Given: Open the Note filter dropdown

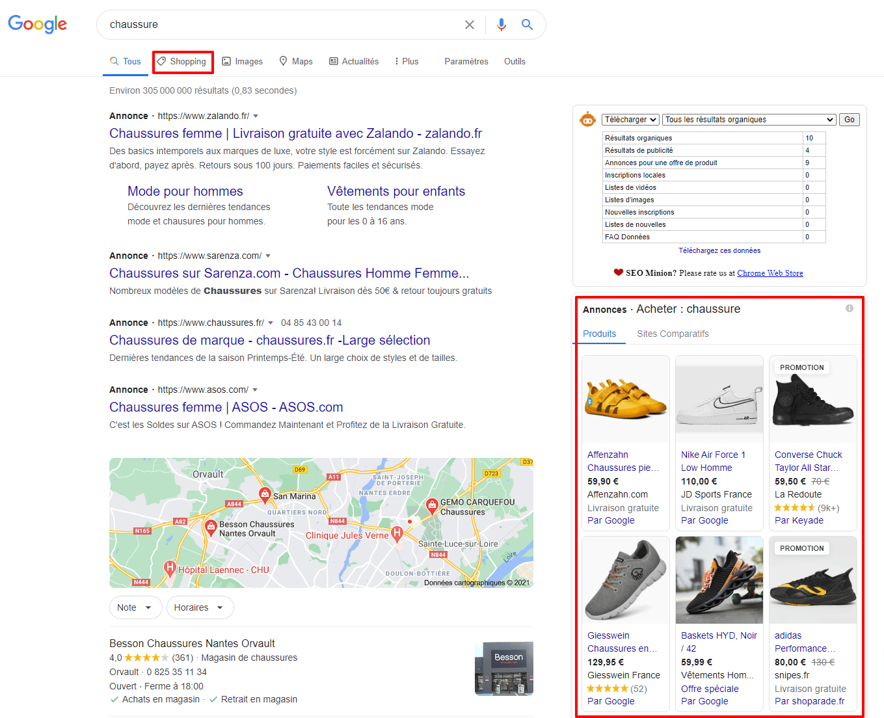Looking at the screenshot, I should (x=135, y=607).
